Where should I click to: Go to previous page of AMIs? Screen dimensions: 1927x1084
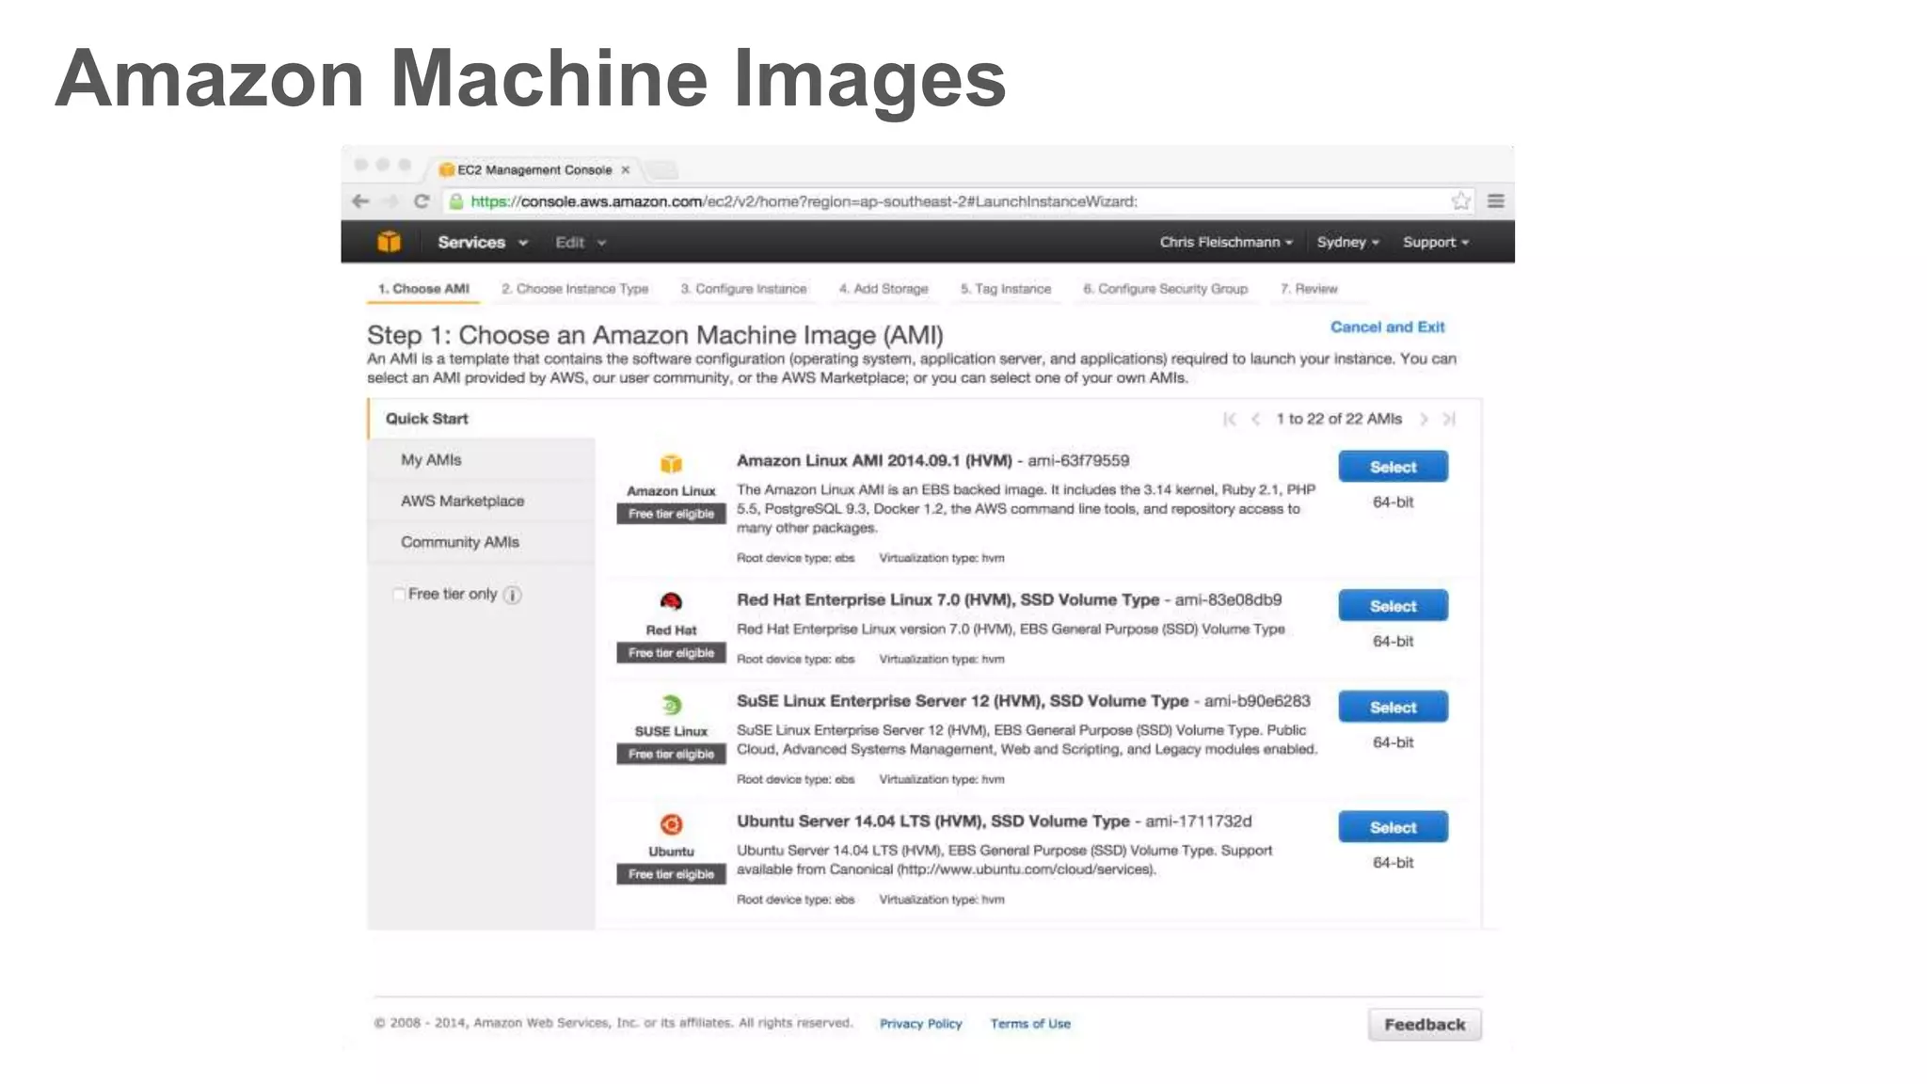[1255, 420]
